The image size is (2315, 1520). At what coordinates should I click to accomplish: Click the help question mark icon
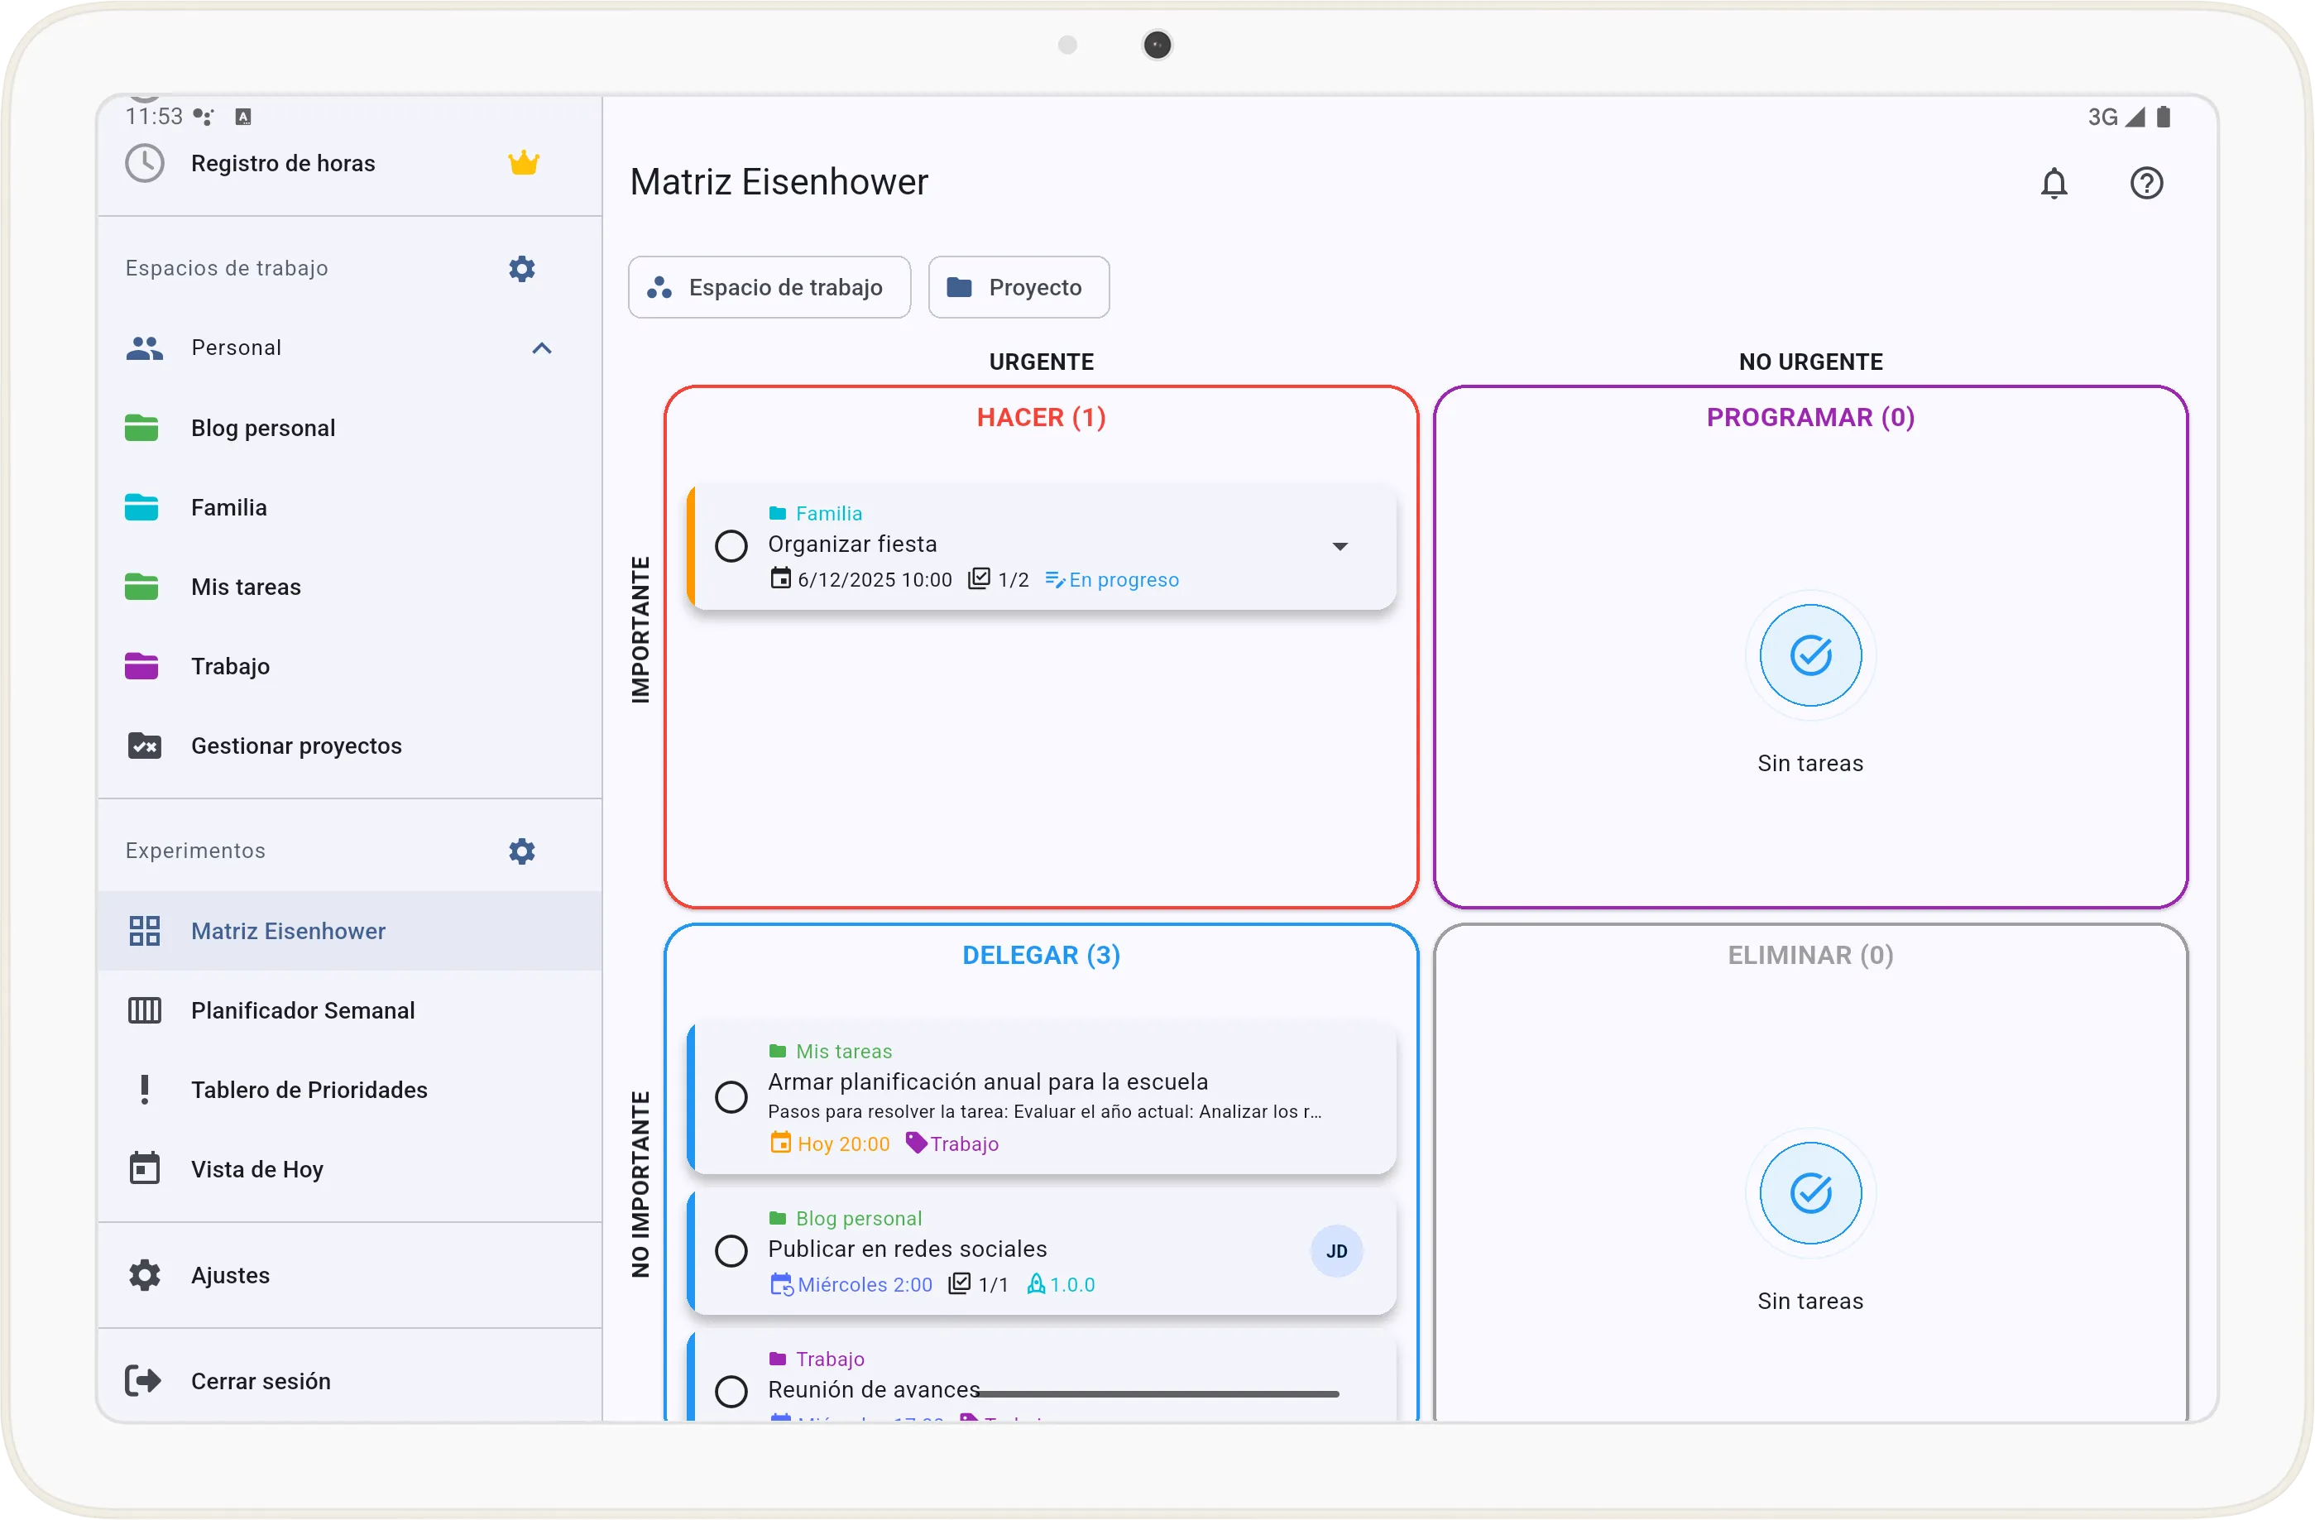coord(2145,183)
